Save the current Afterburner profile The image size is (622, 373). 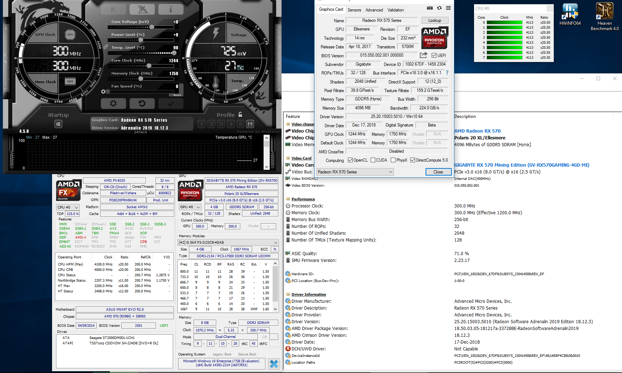tap(250, 124)
